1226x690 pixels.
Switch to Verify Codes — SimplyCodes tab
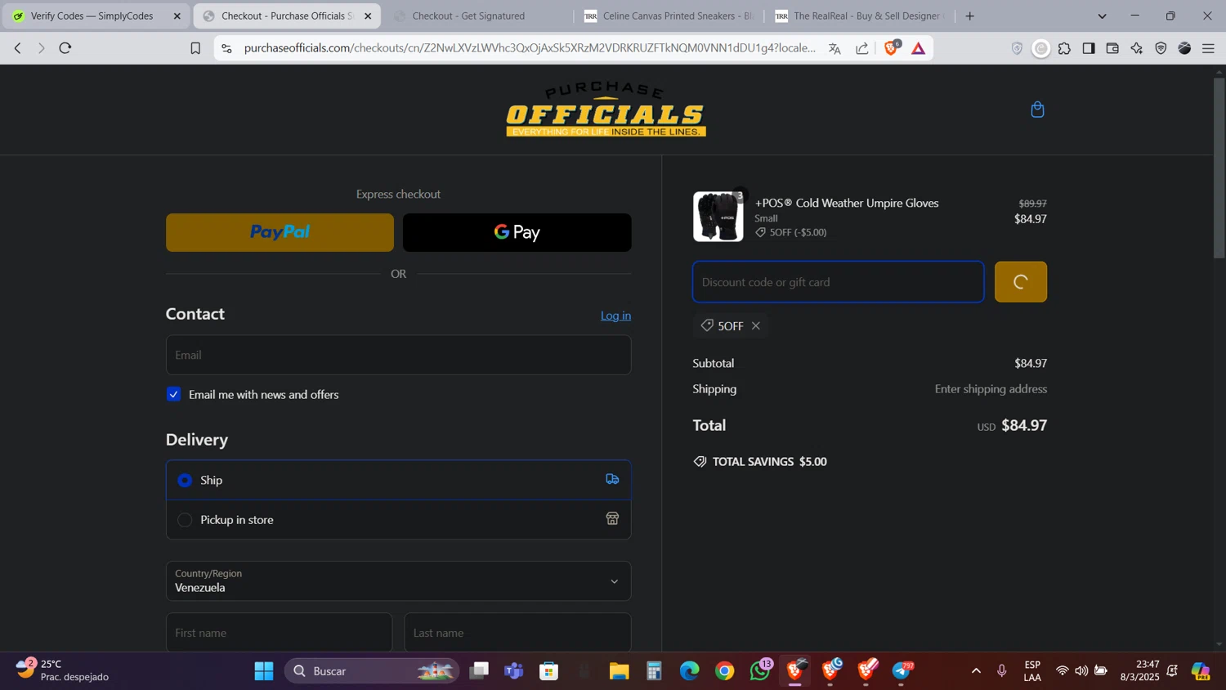tap(95, 16)
